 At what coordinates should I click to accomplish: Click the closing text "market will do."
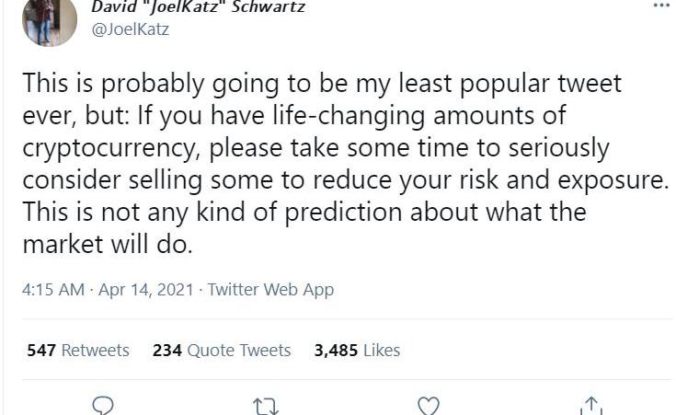click(x=109, y=246)
